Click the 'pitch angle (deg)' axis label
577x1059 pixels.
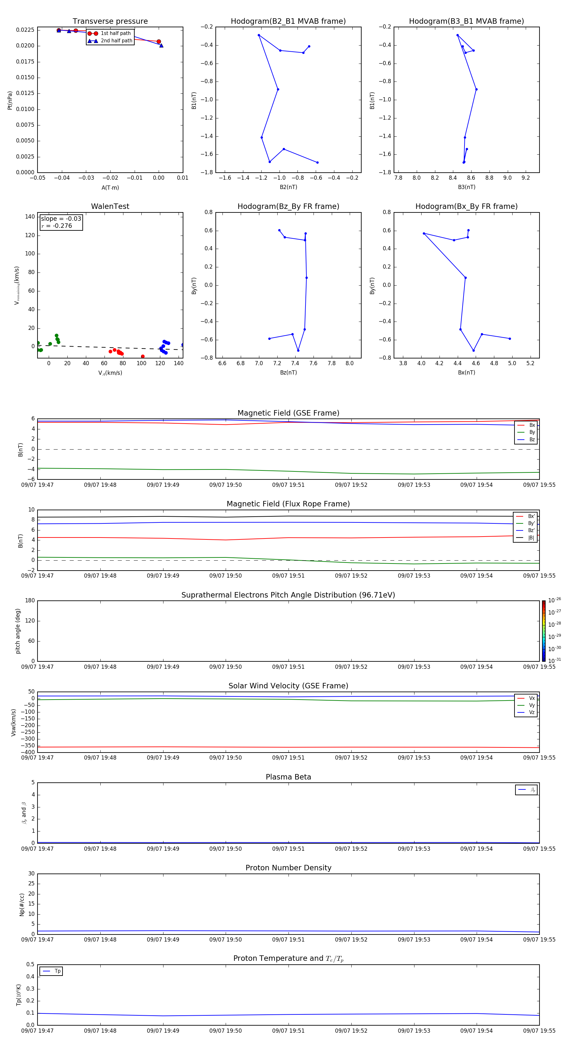(18, 631)
